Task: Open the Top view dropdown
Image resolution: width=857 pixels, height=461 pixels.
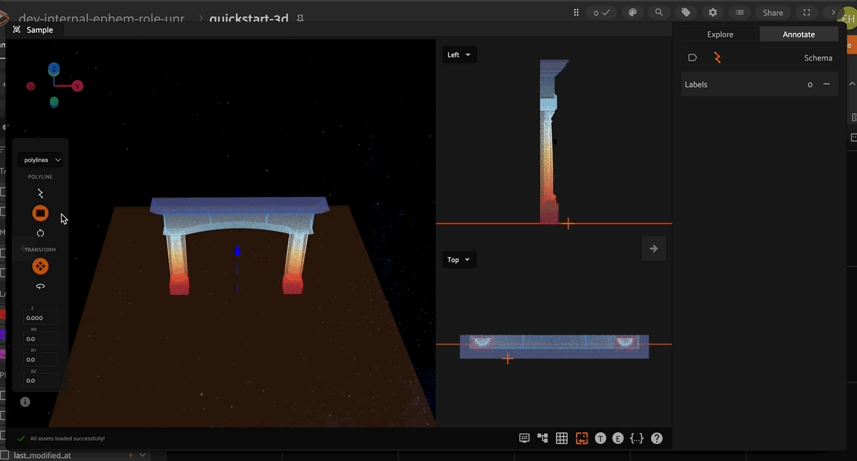Action: coord(459,260)
